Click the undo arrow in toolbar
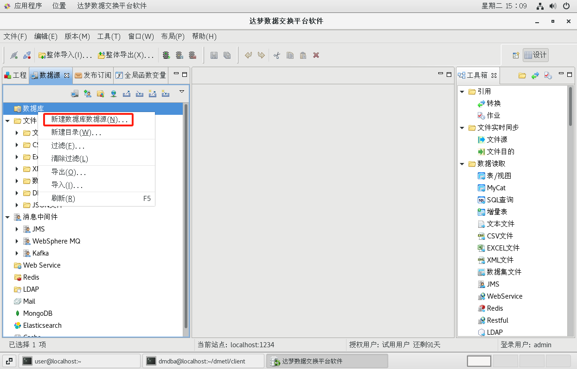The height and width of the screenshot is (369, 577). [248, 55]
